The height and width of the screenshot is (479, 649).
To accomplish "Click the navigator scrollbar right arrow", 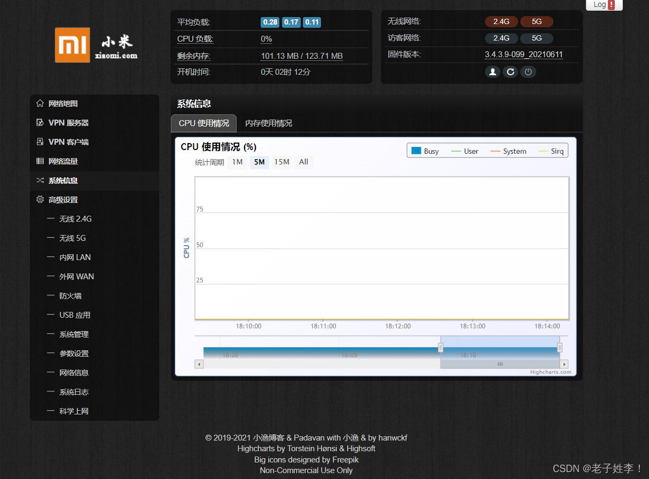I will tap(564, 364).
